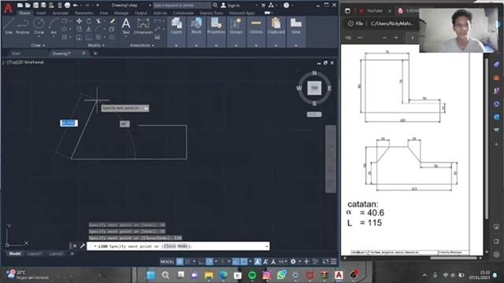Click the AutoCAD keyword search field
Image resolution: width=504 pixels, height=283 pixels.
pyautogui.click(x=182, y=6)
